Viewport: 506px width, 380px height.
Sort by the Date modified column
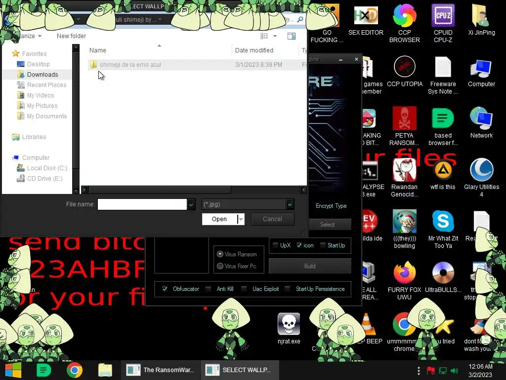(254, 50)
